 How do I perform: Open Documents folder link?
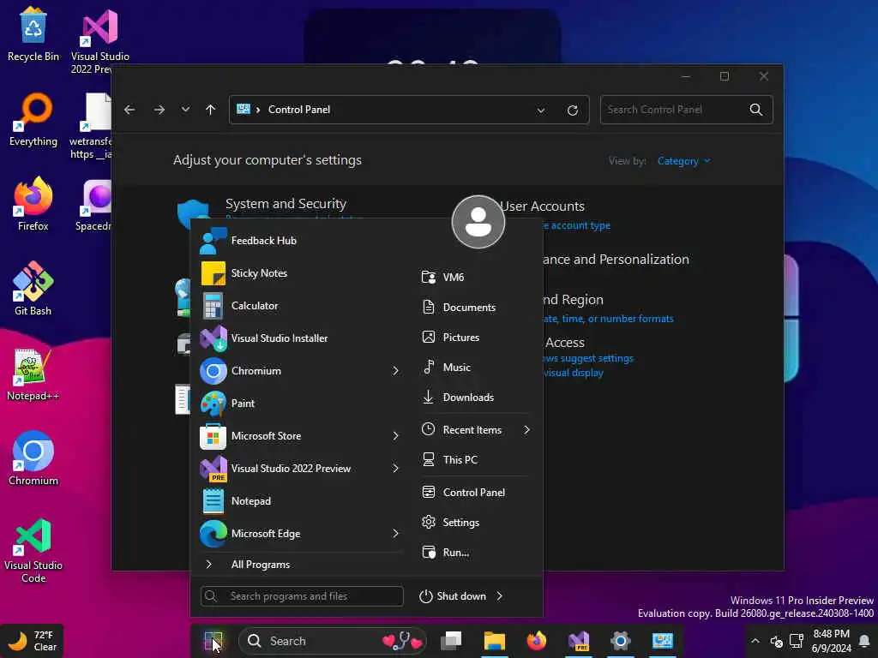click(476, 308)
